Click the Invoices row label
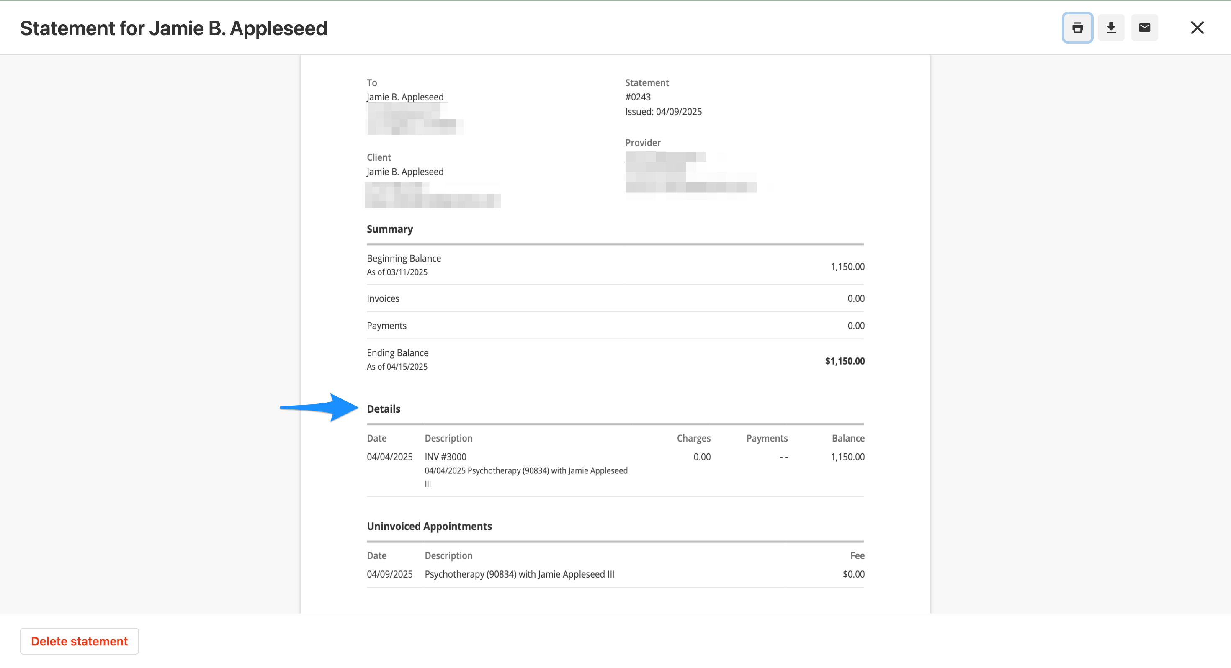The width and height of the screenshot is (1231, 668). click(x=383, y=299)
